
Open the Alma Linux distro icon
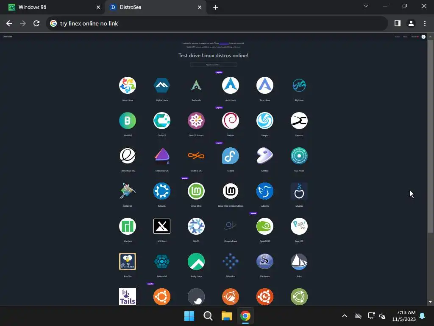pos(128,85)
